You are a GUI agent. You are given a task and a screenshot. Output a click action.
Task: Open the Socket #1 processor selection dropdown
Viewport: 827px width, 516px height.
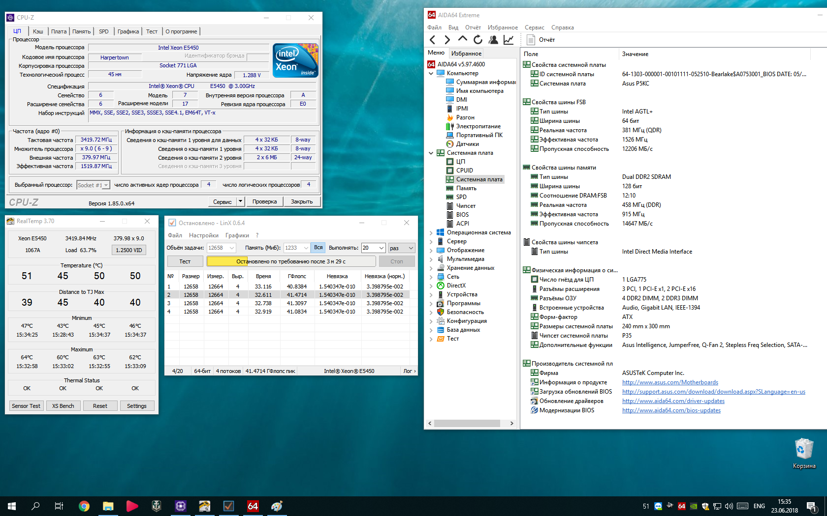click(x=93, y=185)
